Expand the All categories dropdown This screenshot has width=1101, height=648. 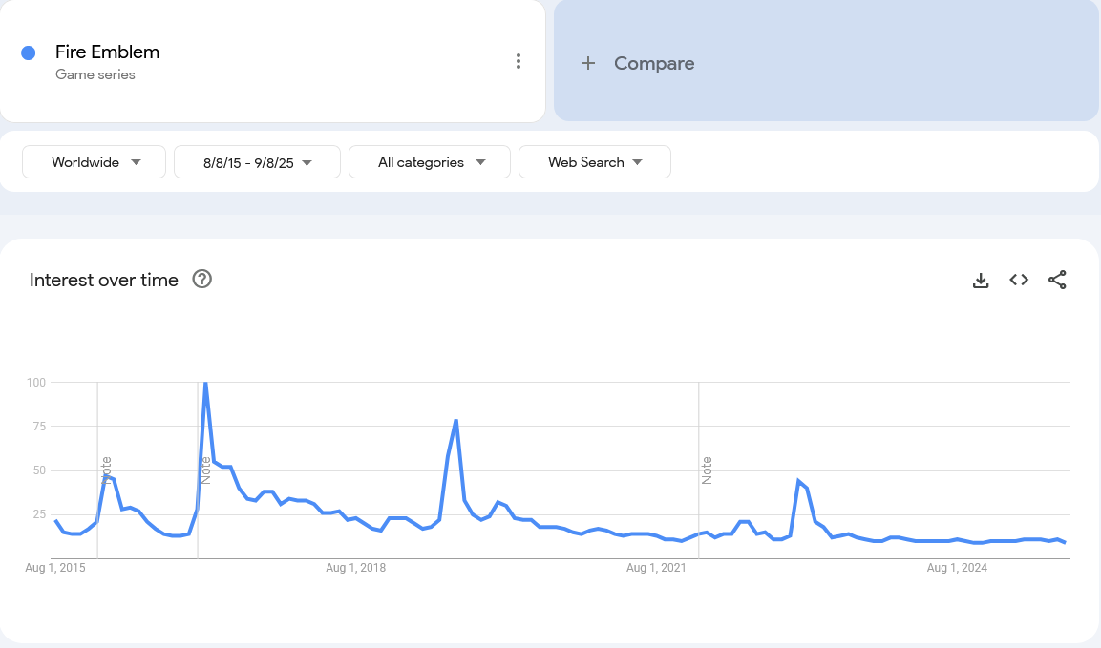coord(430,162)
